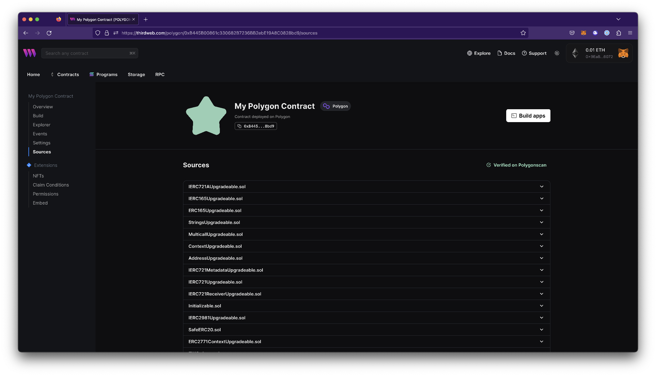The width and height of the screenshot is (656, 376).
Task: Switch to the Contracts navigation item
Action: (68, 74)
